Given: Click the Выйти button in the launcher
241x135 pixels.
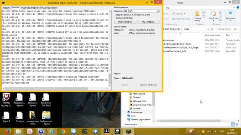Looking at the screenshot, I should (x=125, y=85).
